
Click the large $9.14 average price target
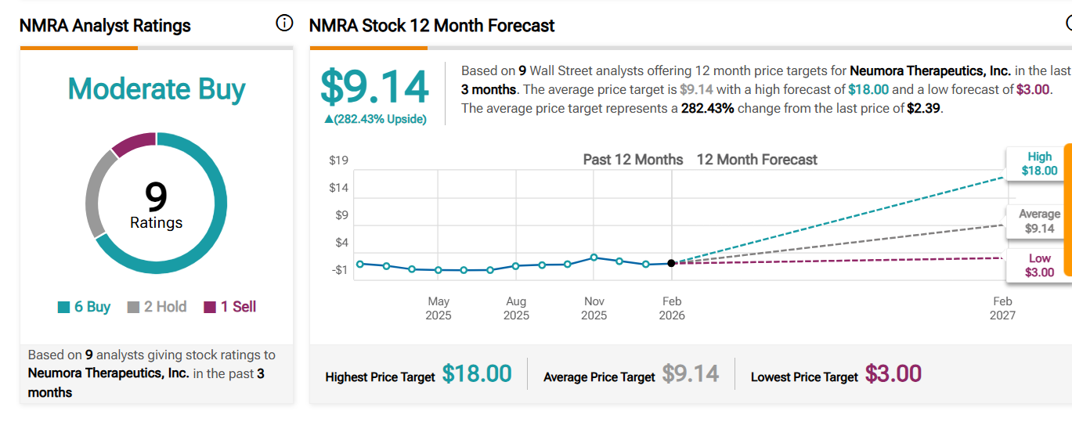(375, 87)
